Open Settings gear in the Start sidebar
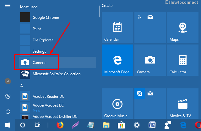Screen dimensions: 201x131 [8, 96]
